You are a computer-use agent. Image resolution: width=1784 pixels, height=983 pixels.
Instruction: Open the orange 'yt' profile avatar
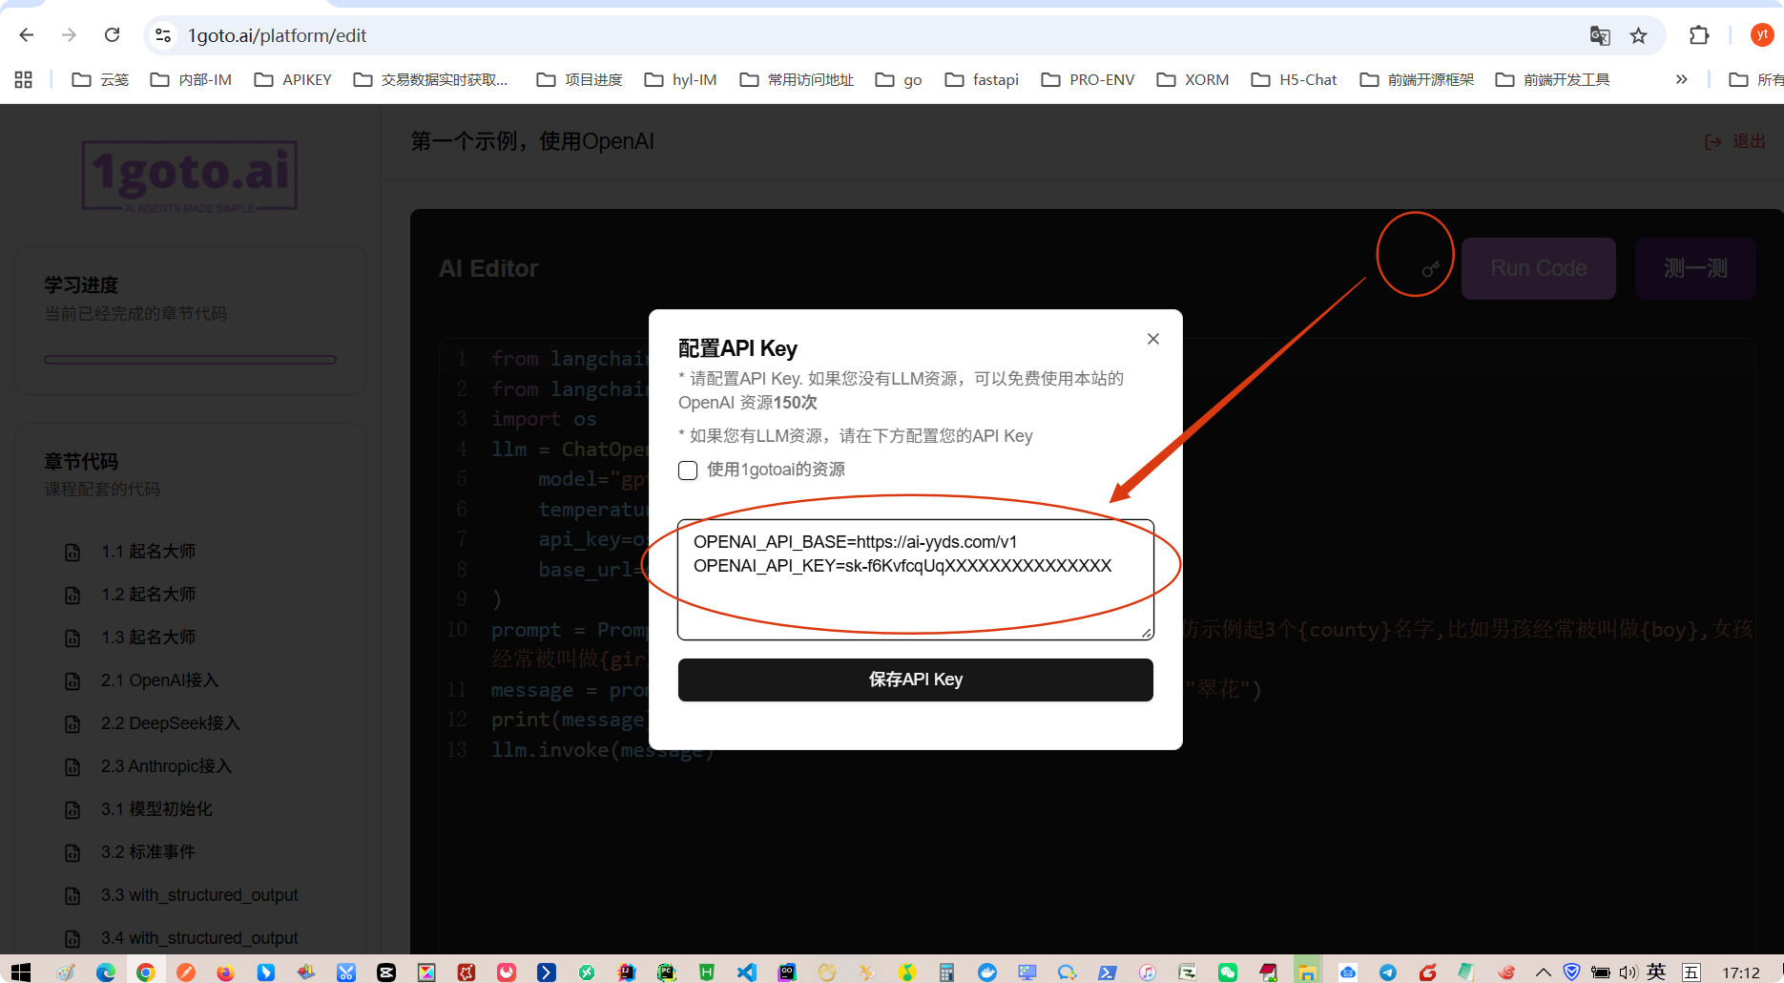[1762, 35]
